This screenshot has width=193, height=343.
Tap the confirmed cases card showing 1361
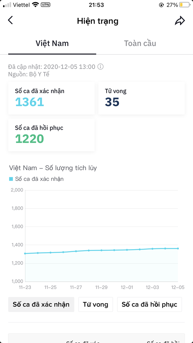(x=51, y=98)
